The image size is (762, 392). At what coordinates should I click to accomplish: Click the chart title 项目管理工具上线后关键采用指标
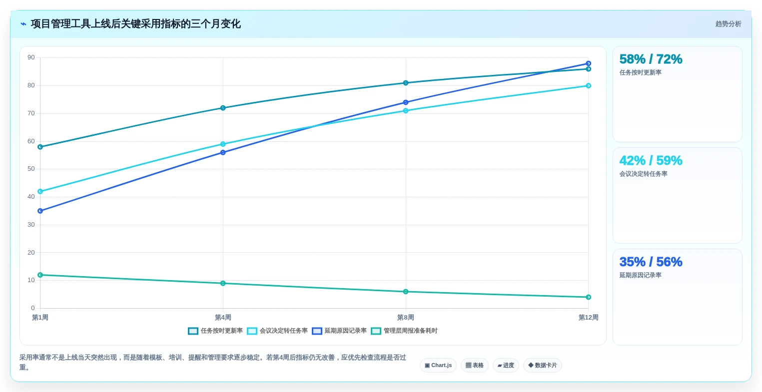click(x=135, y=24)
